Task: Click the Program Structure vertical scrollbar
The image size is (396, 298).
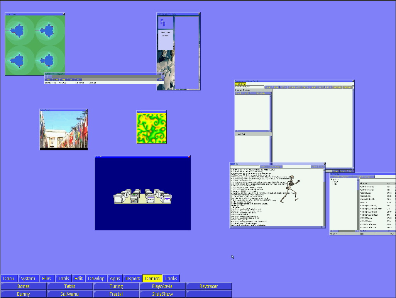Action: click(x=271, y=112)
